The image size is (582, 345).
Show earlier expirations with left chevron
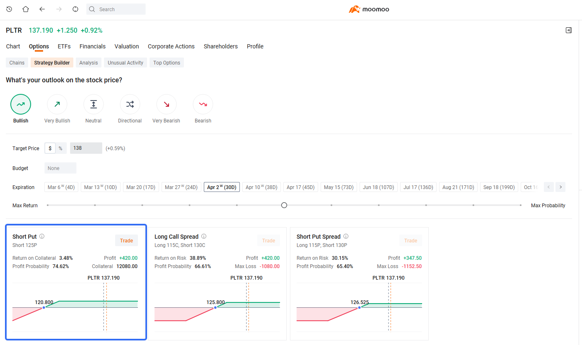click(549, 187)
